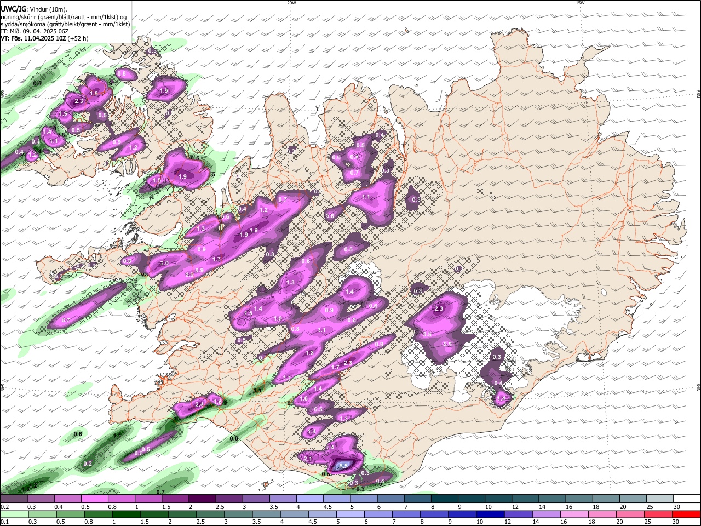Click the 30 label in upper legend row
The width and height of the screenshot is (701, 526).
coord(677,507)
